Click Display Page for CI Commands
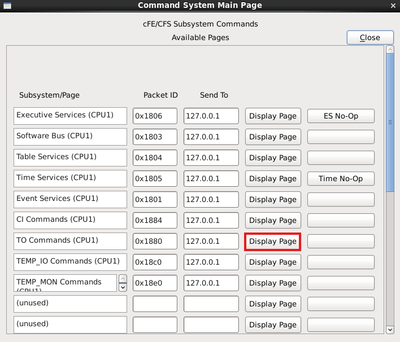Viewport: 400px width, 342px height. 272,220
